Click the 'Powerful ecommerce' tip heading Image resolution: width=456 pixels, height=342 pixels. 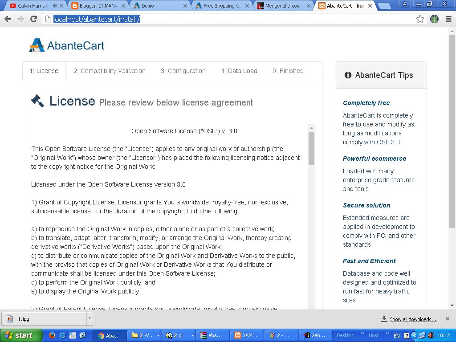(x=374, y=159)
